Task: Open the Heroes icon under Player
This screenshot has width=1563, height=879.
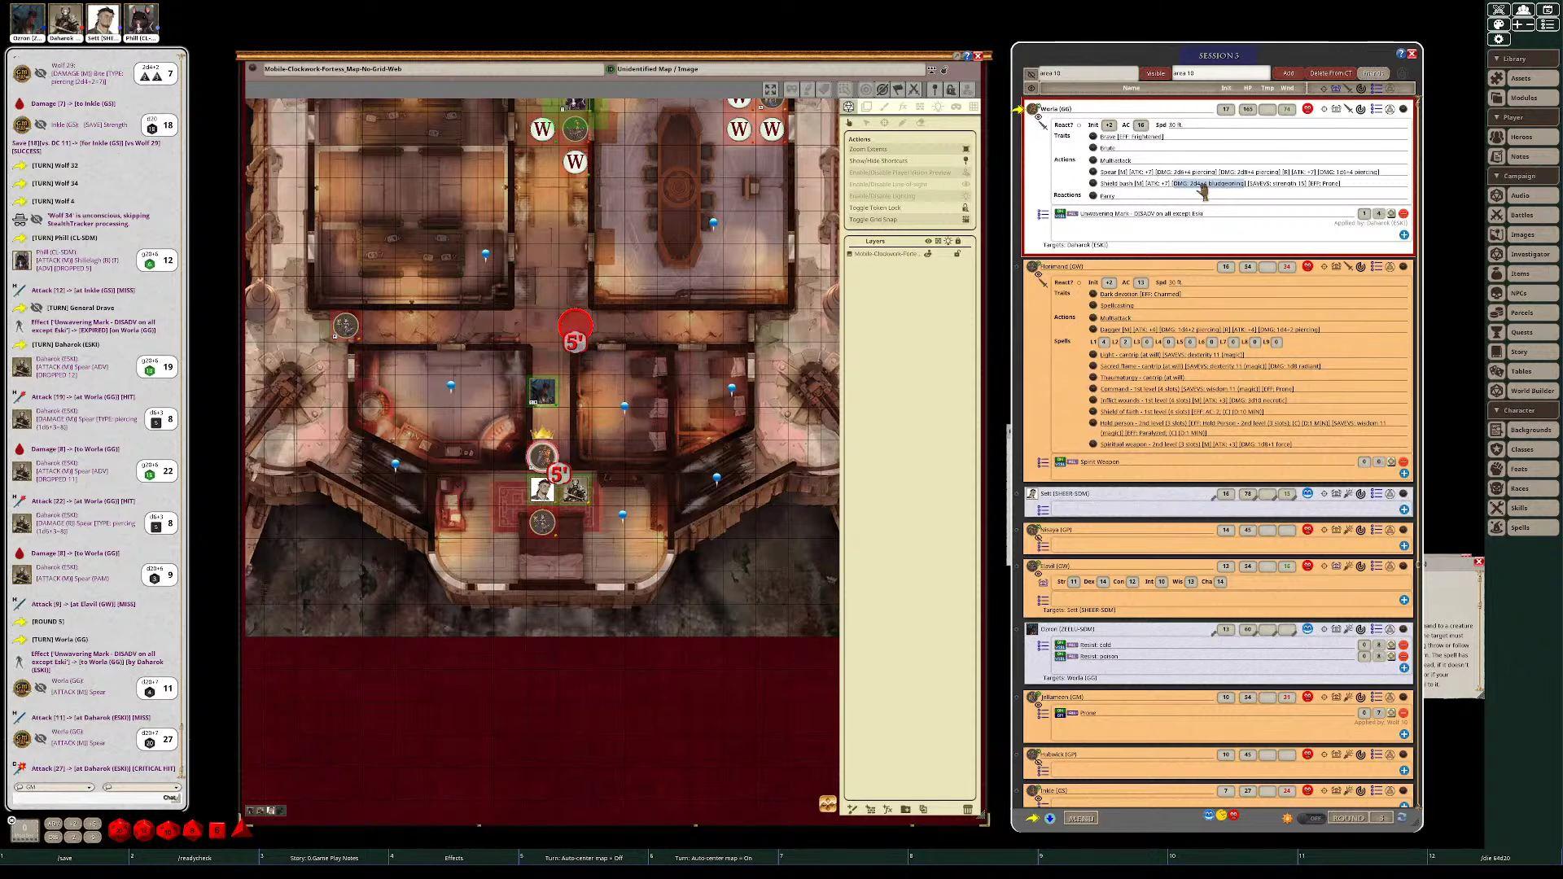Action: [1497, 136]
